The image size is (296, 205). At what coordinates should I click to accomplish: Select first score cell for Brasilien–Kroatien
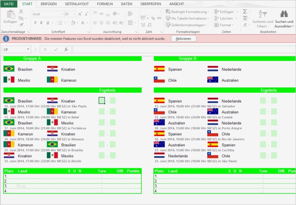[x=102, y=101]
